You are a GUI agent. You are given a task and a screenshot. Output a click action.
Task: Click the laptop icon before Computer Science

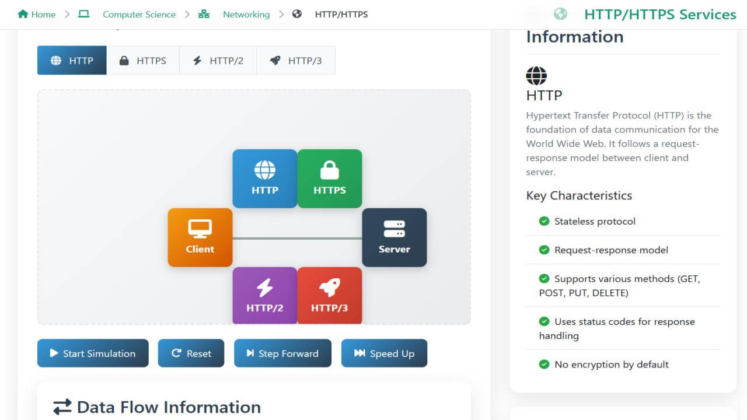[84, 14]
